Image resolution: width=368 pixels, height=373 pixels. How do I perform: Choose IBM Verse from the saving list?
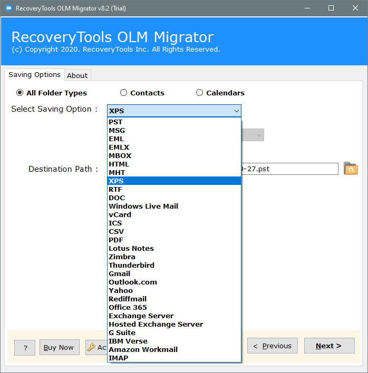174,341
